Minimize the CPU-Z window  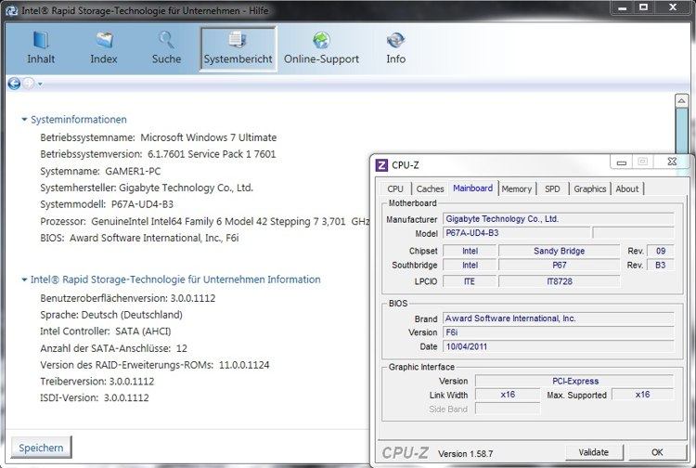pyautogui.click(x=622, y=162)
